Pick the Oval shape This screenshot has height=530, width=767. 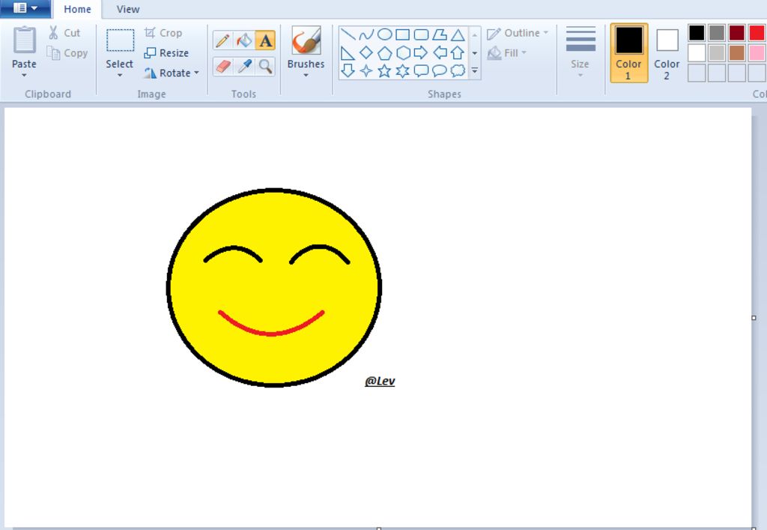[x=384, y=34]
